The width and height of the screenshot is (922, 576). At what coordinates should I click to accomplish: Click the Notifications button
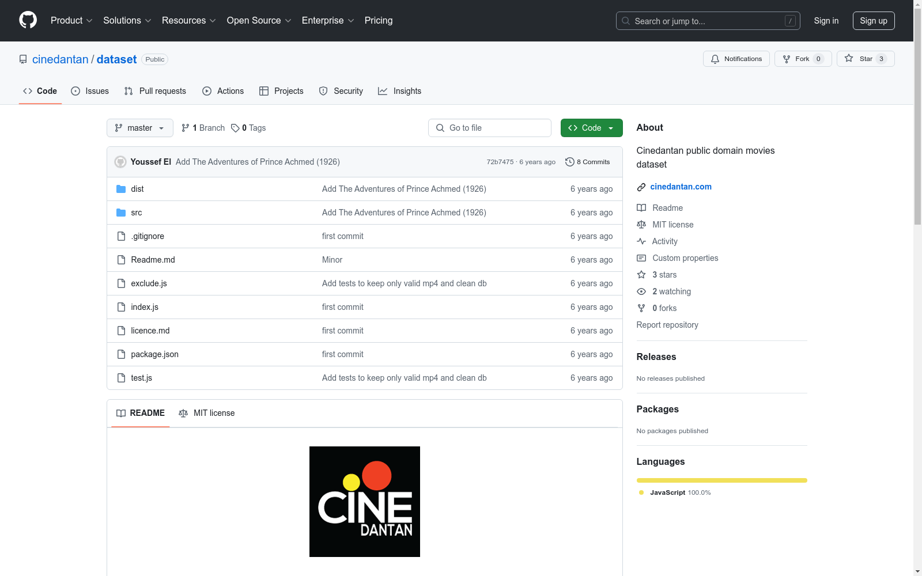tap(736, 59)
